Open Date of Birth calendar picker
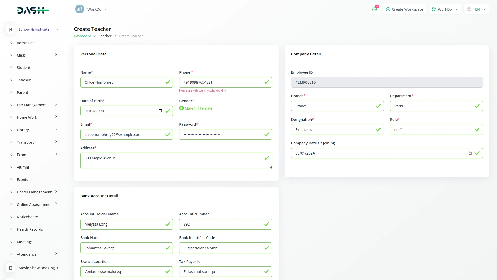The width and height of the screenshot is (497, 280). click(x=160, y=111)
